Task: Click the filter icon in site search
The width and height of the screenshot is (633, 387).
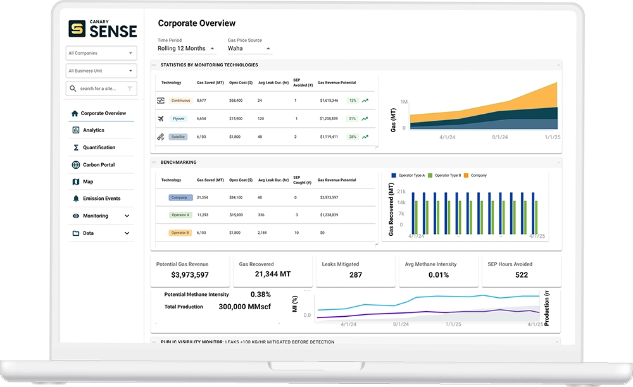Action: pyautogui.click(x=130, y=89)
